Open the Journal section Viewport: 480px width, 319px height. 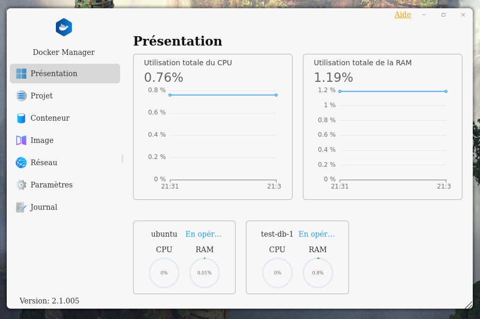click(x=44, y=207)
